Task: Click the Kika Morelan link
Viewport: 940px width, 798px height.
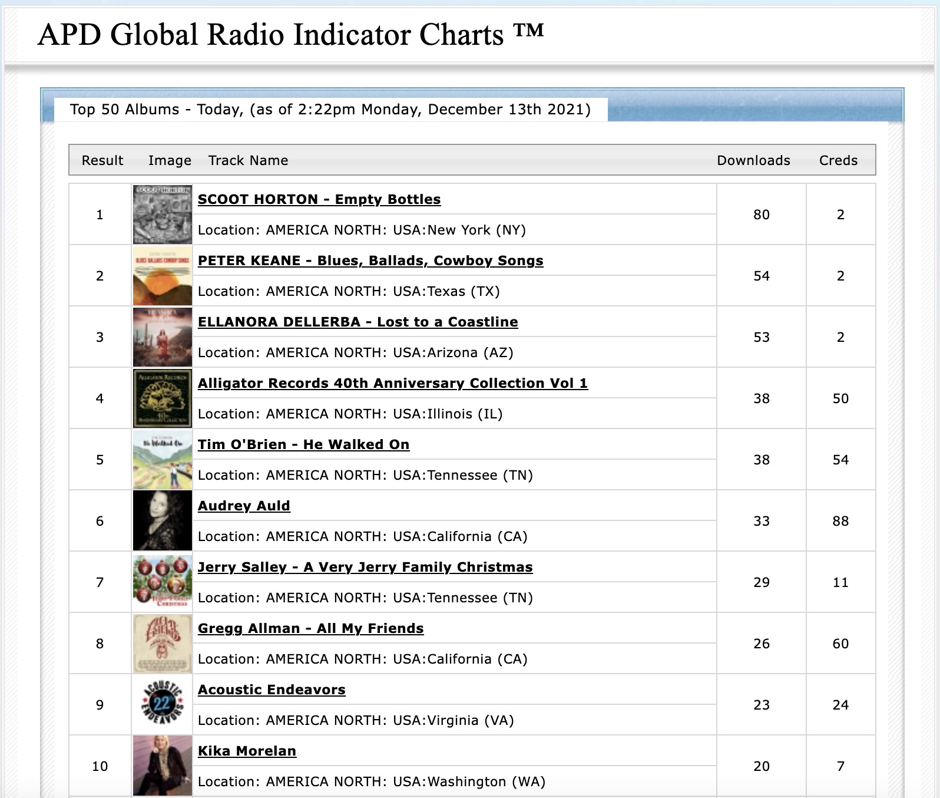Action: [247, 751]
